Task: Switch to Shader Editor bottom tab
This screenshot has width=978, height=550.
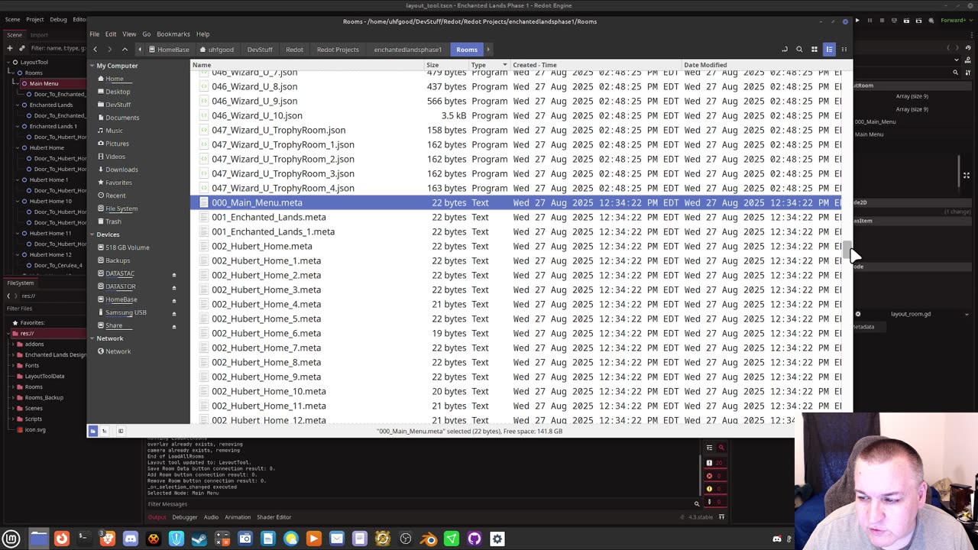Action: click(x=274, y=517)
